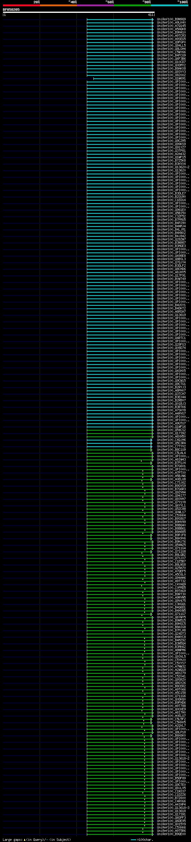Select the UniRef100_Q10CD7 label
Viewport: 191px width, 842px height.
pyautogui.click(x=171, y=62)
